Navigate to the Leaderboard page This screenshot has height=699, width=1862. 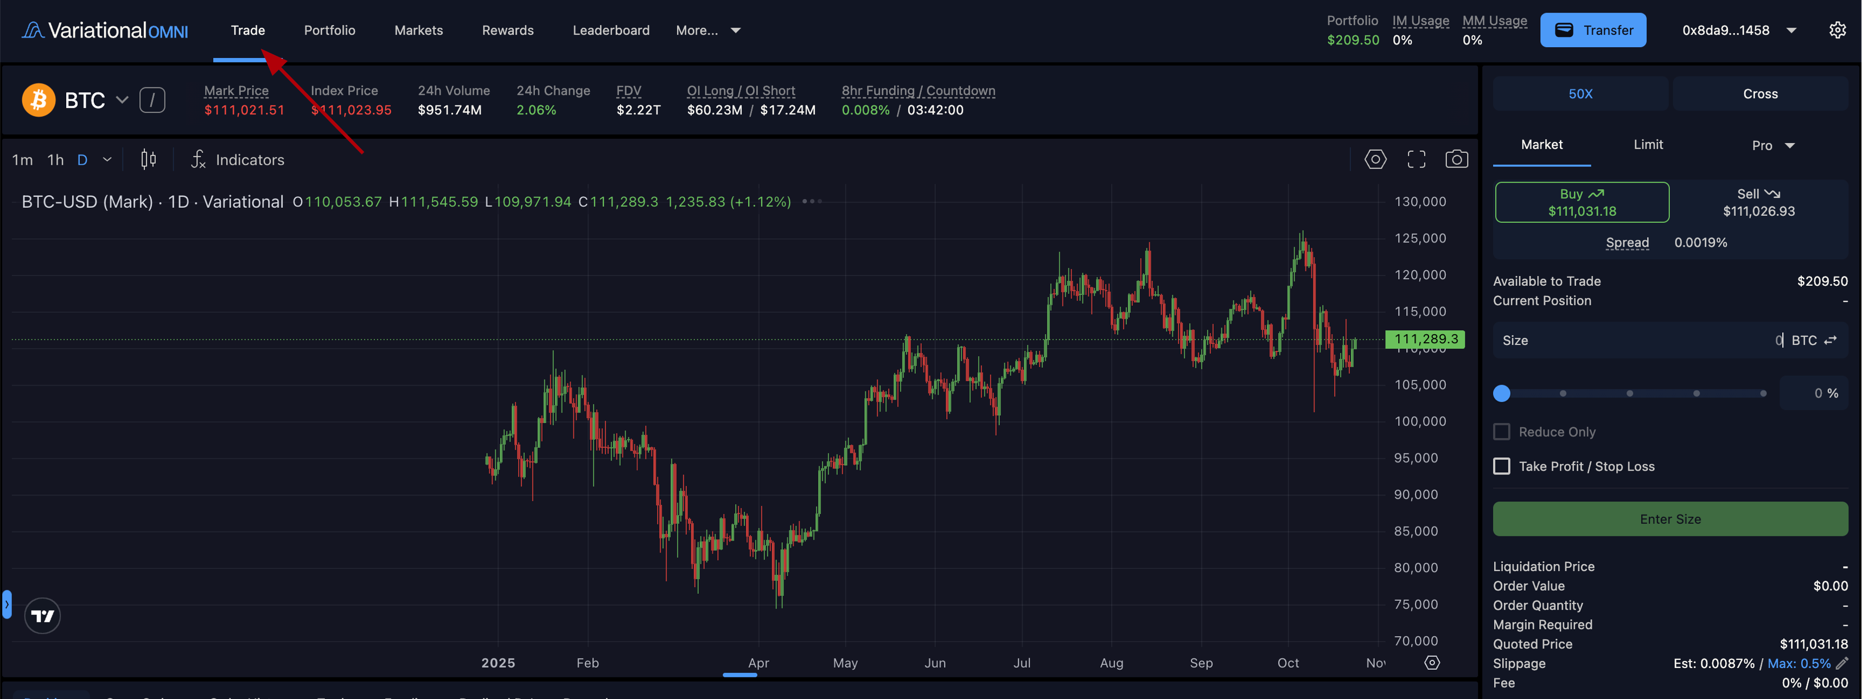click(611, 30)
